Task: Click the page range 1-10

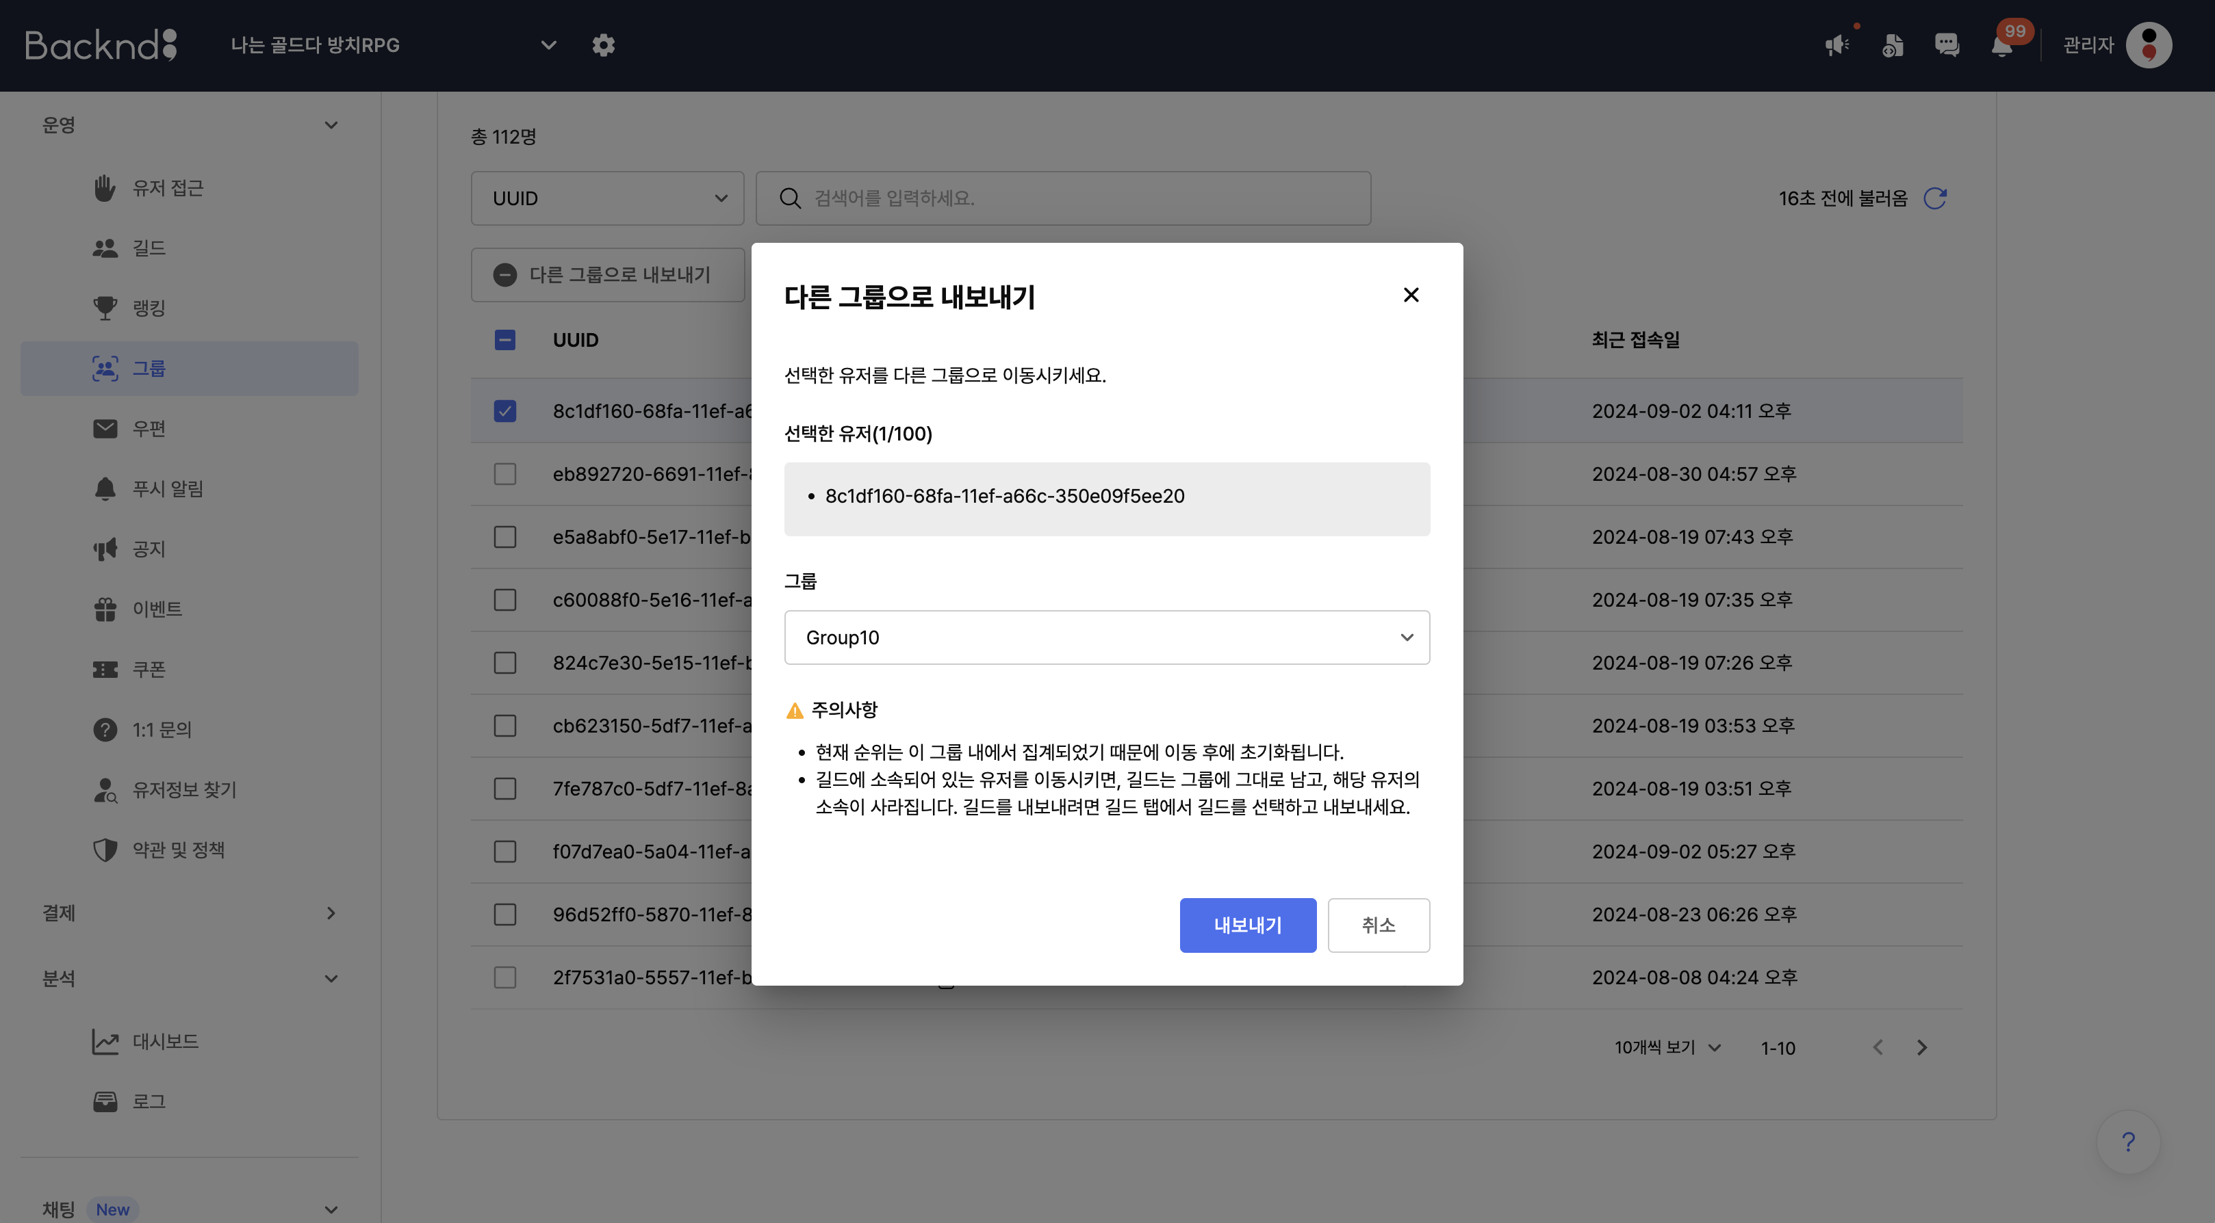Action: click(1778, 1049)
